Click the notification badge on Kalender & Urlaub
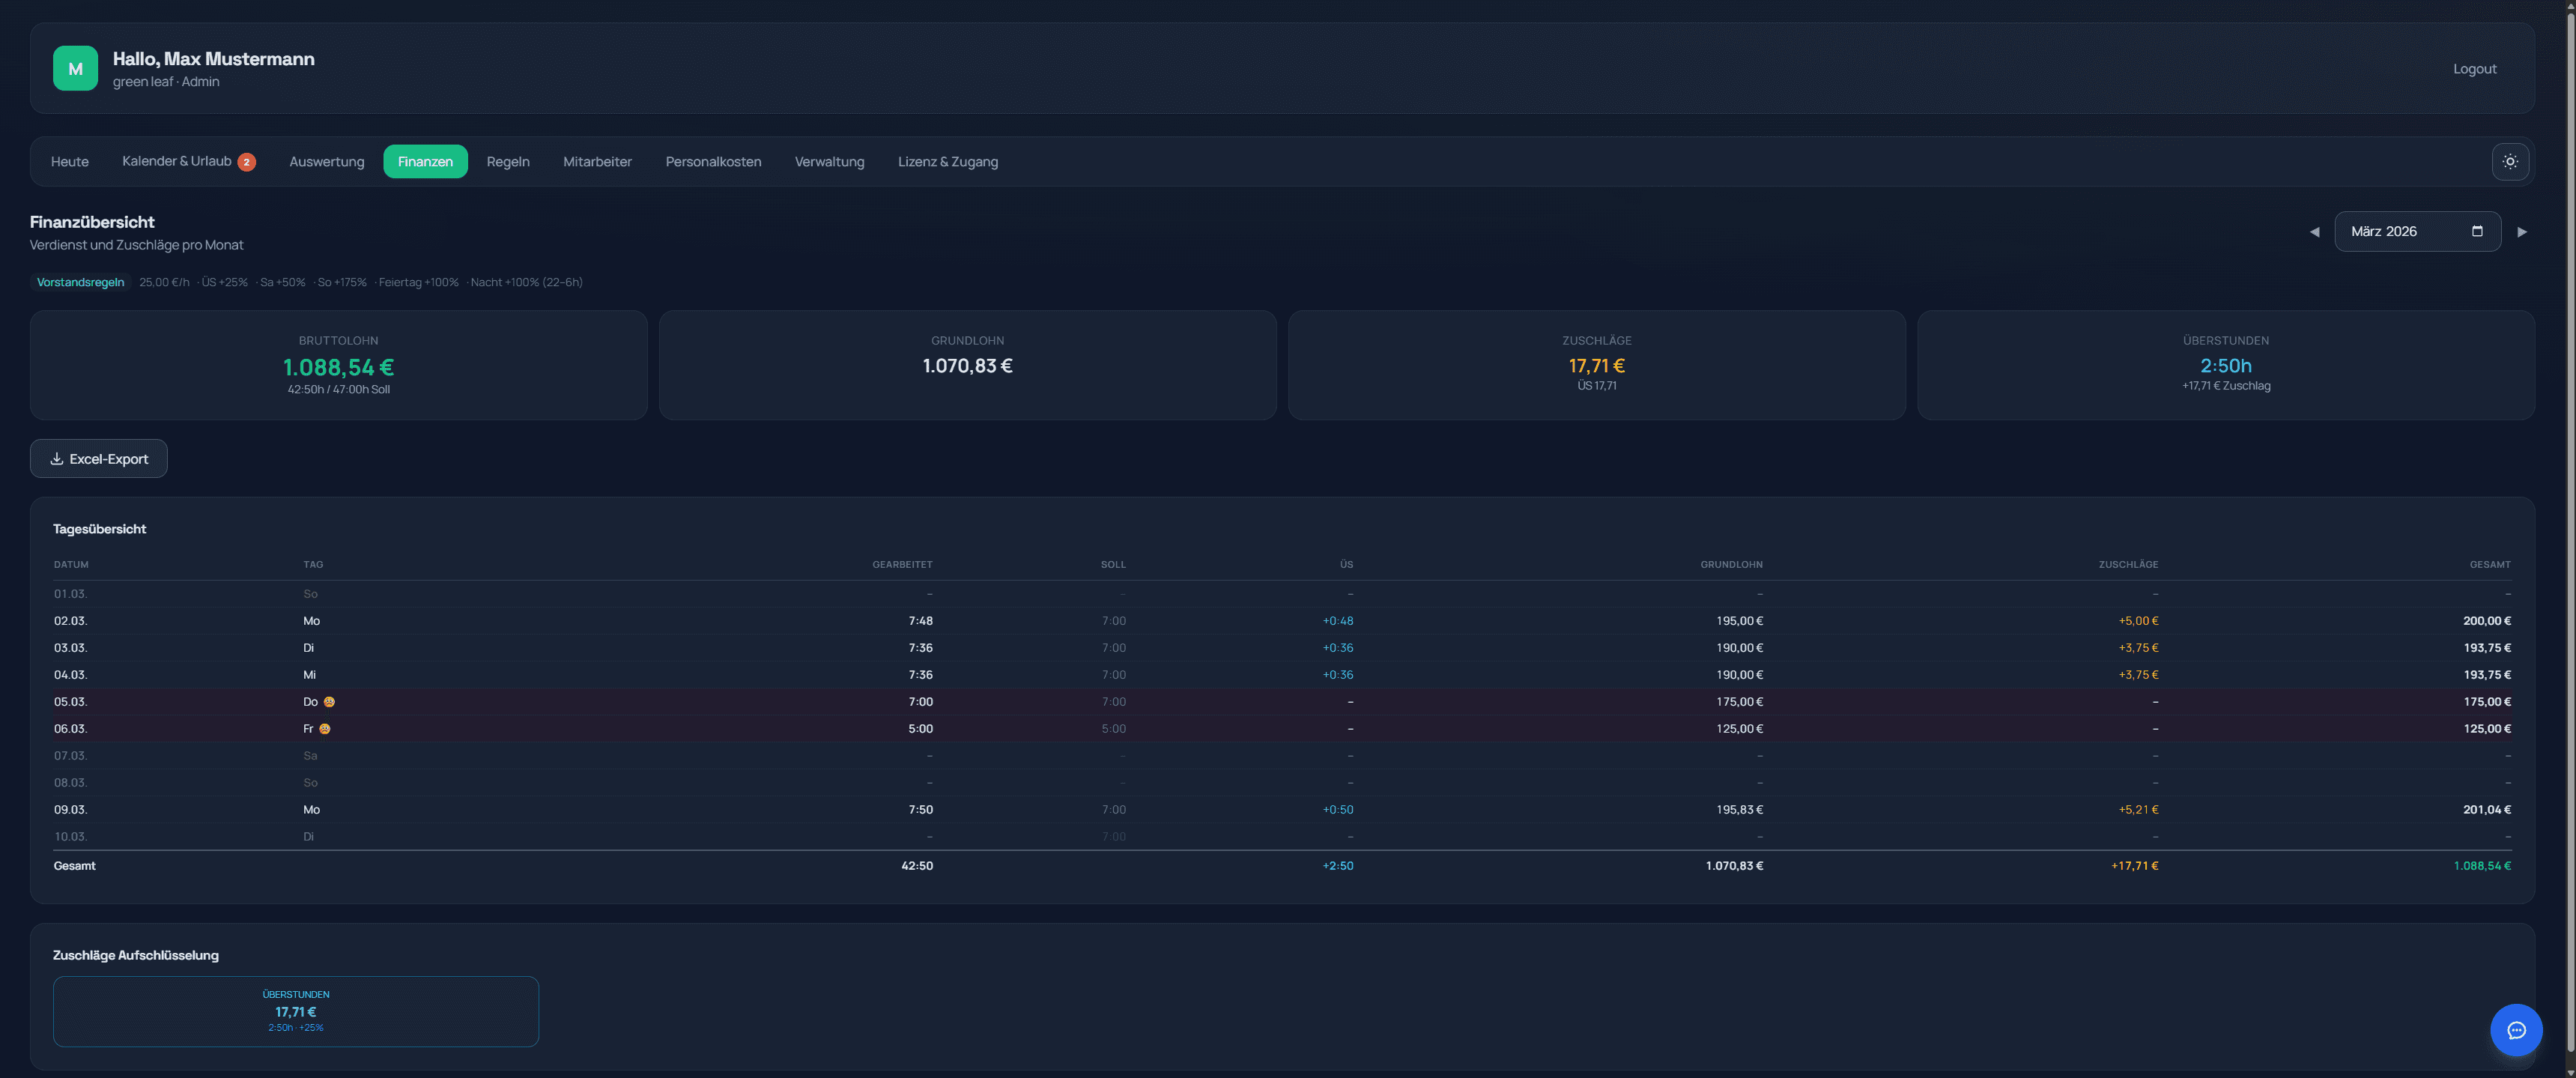 coord(246,162)
